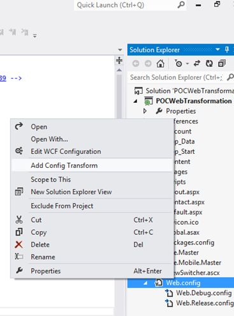Select Web.config in Solution Explorer
The image size is (234, 316).
click(x=183, y=283)
